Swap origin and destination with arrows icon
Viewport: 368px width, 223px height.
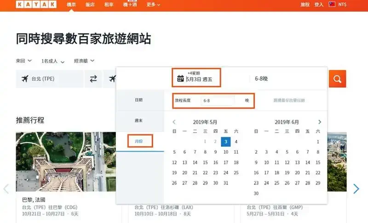coord(93,79)
